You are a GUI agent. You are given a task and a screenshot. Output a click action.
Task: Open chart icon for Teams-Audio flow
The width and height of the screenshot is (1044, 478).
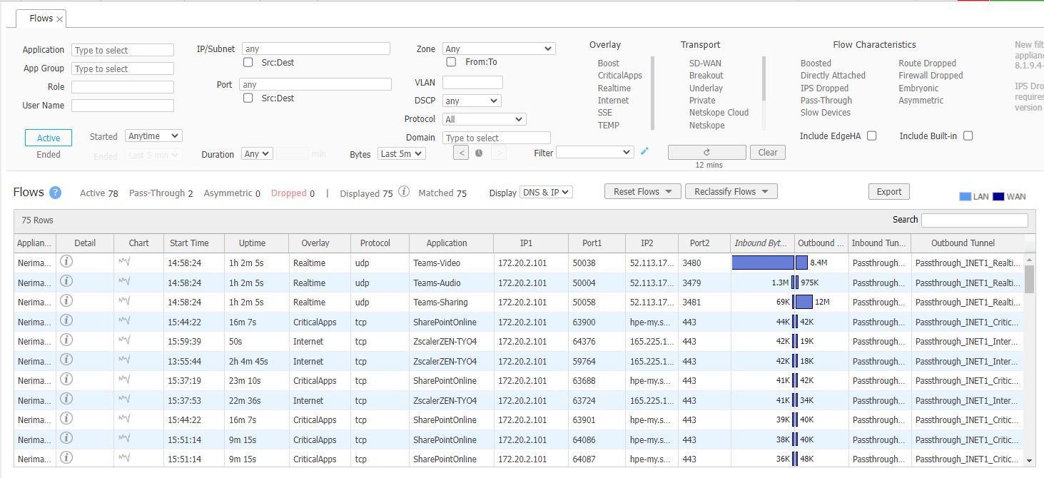pyautogui.click(x=124, y=283)
